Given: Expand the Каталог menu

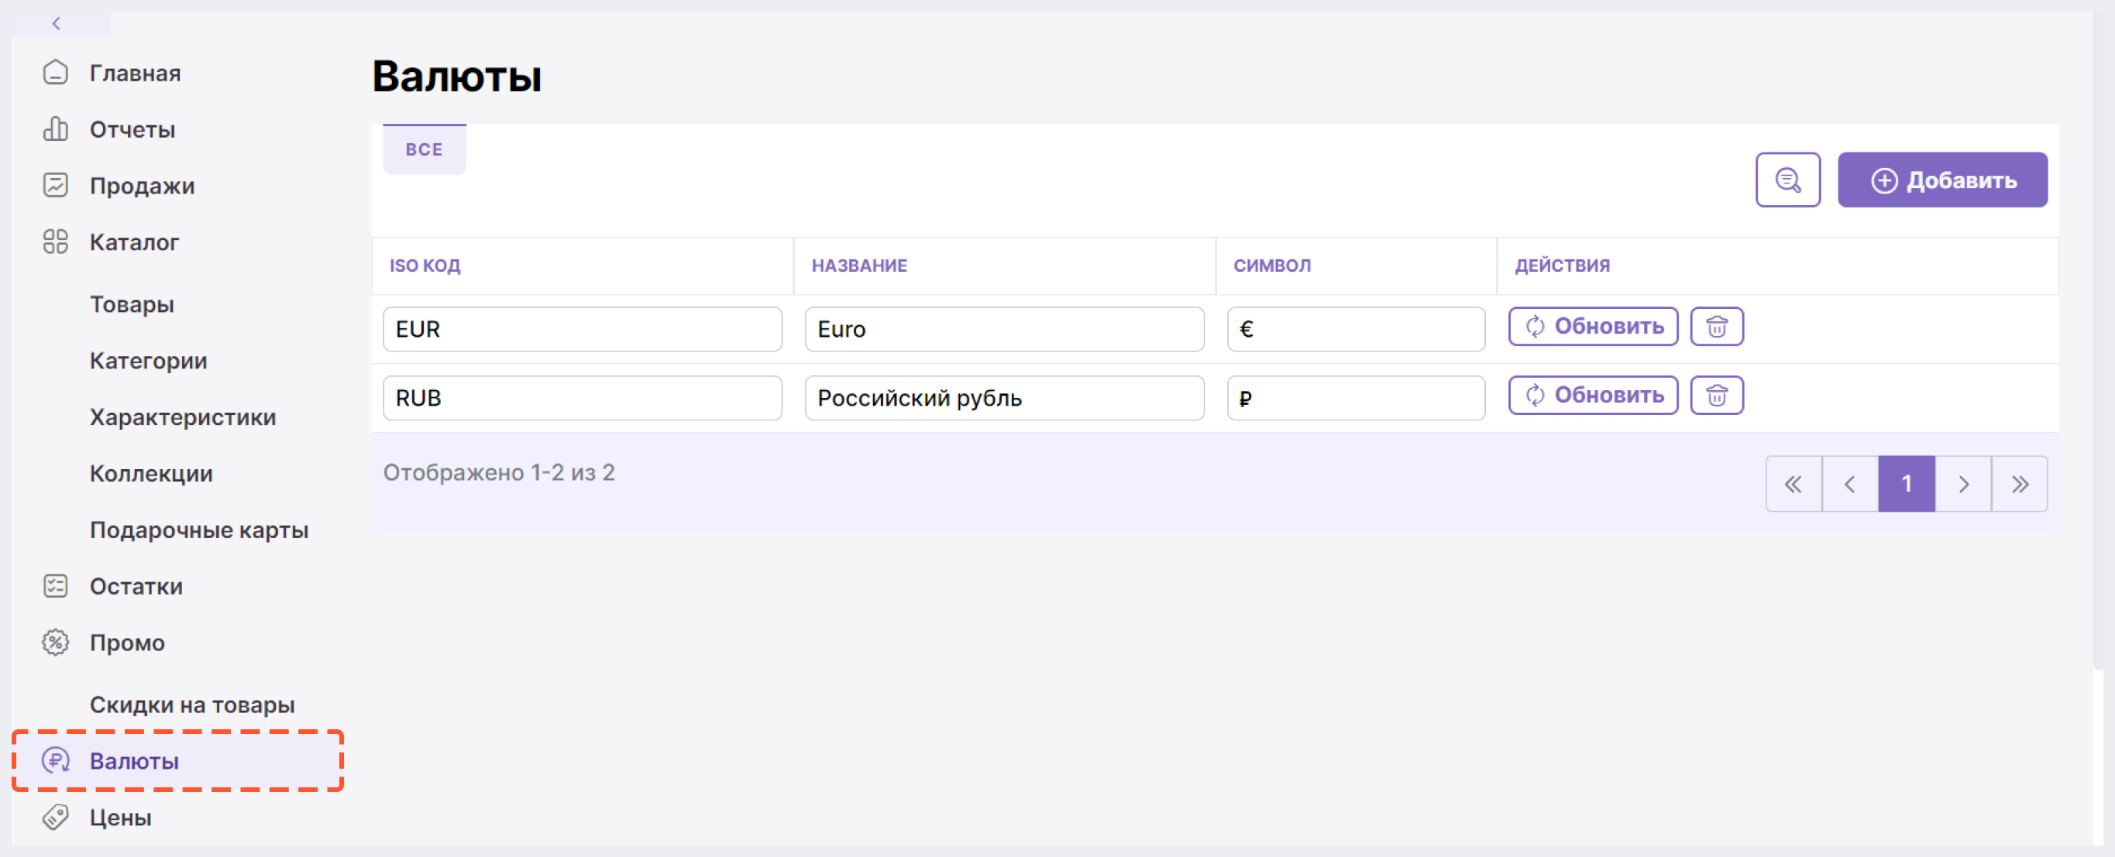Looking at the screenshot, I should click(x=134, y=242).
